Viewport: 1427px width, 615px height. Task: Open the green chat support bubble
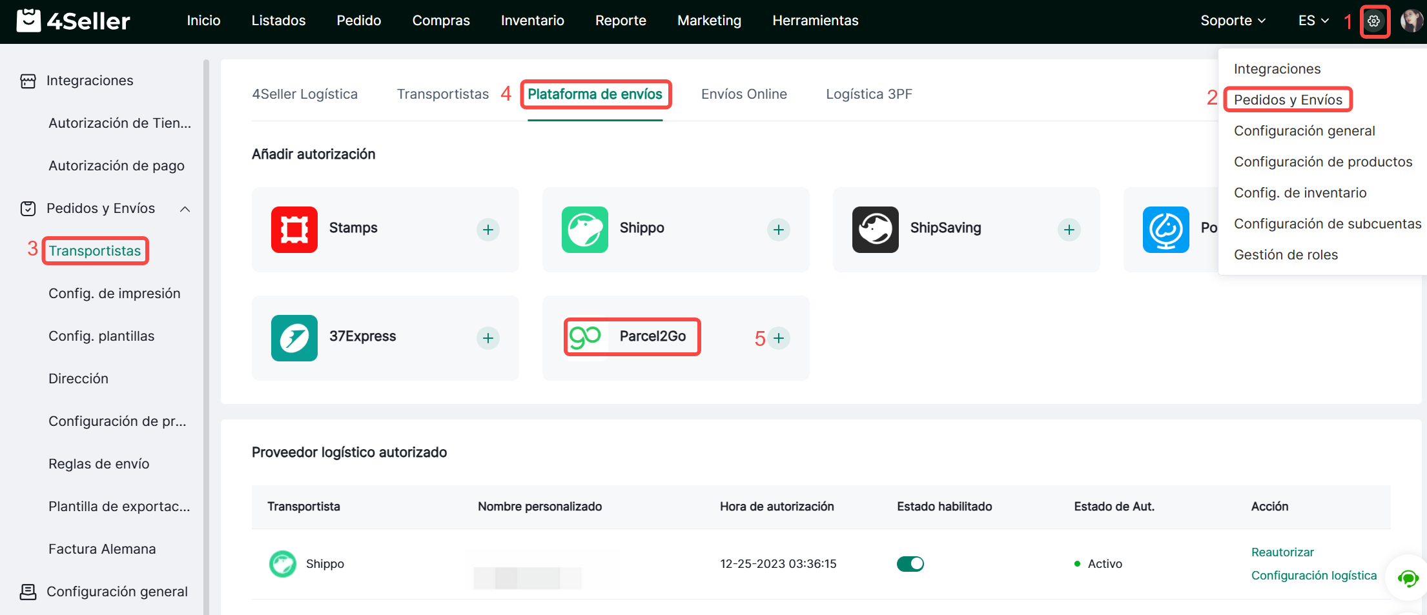1408,578
